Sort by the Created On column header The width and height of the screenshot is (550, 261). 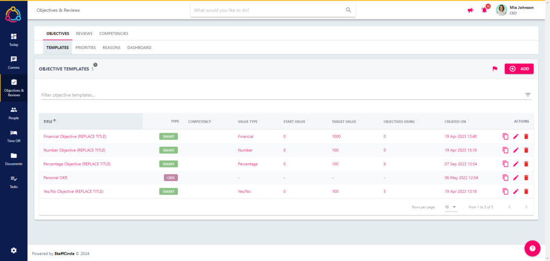point(455,121)
